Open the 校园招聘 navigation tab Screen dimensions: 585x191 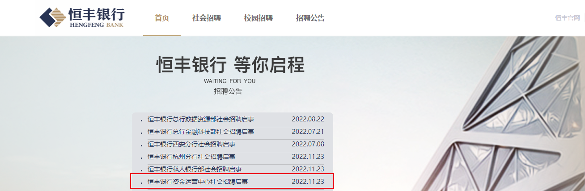[259, 18]
